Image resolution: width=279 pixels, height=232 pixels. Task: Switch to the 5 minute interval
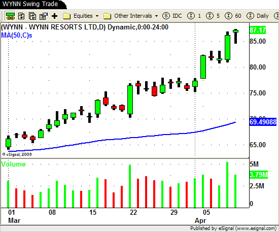[x=213, y=16]
